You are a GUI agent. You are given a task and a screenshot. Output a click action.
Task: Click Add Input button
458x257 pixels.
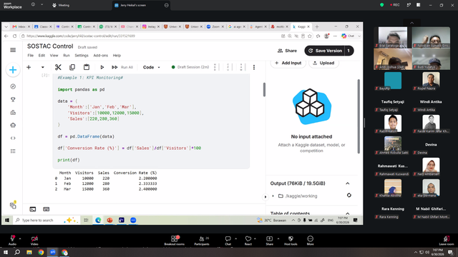288,63
